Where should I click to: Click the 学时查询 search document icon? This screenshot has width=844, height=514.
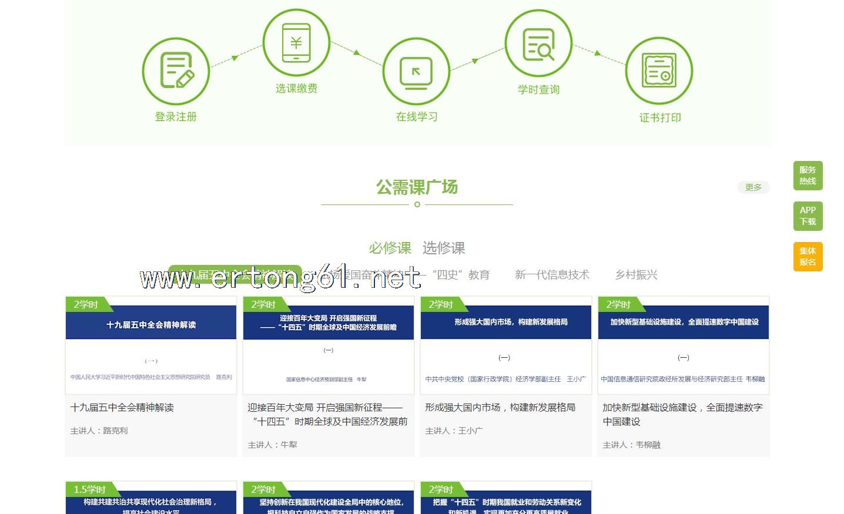(538, 44)
